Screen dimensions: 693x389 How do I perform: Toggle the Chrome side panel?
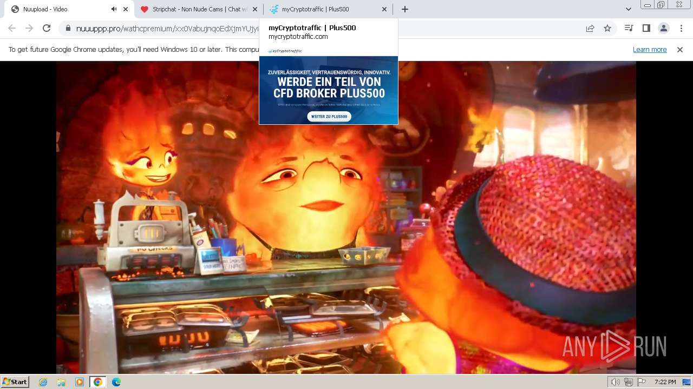[646, 28]
